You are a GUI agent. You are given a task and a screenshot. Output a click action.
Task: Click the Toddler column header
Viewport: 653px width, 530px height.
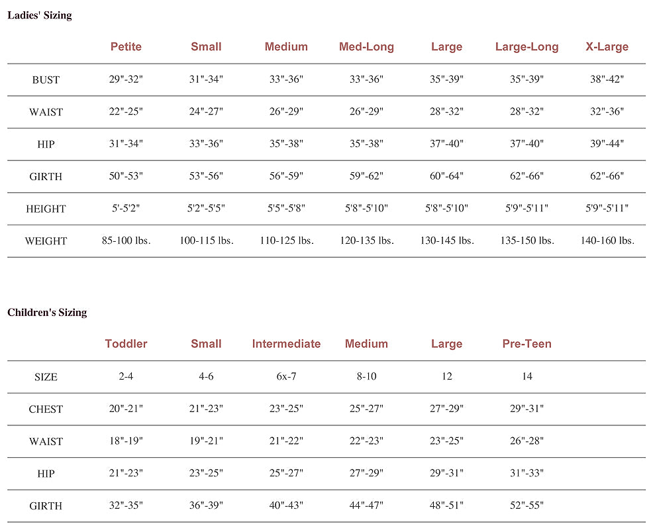pos(126,344)
